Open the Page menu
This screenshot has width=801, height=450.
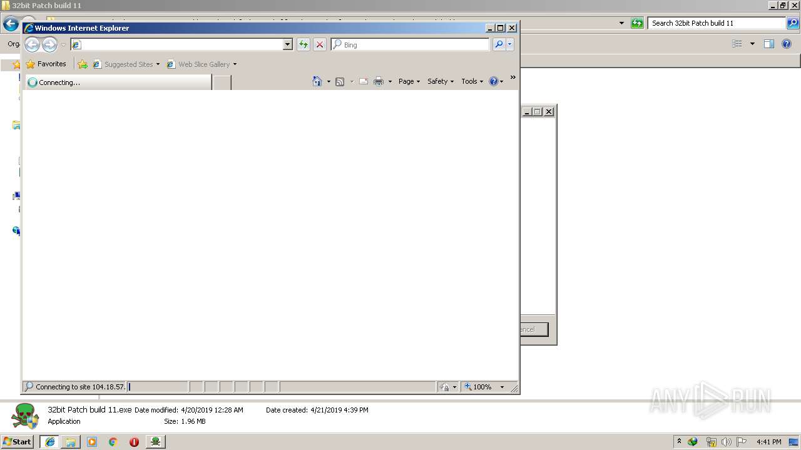tap(409, 81)
